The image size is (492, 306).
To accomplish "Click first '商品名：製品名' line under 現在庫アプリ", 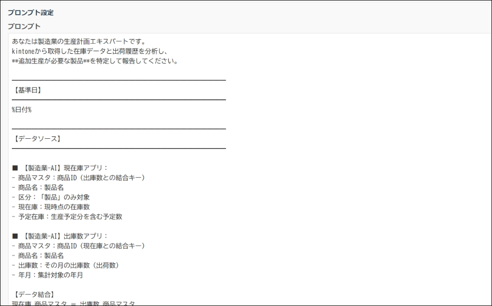I will (38, 187).
